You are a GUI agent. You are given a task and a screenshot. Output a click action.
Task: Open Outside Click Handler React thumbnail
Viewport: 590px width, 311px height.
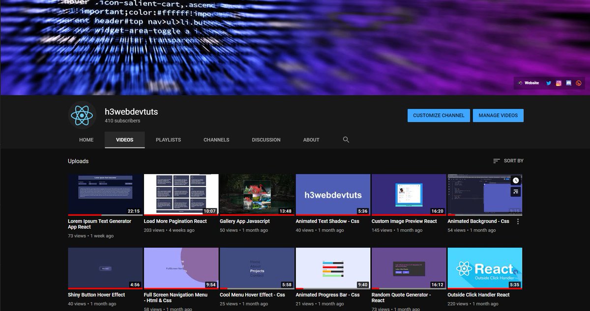(x=485, y=268)
